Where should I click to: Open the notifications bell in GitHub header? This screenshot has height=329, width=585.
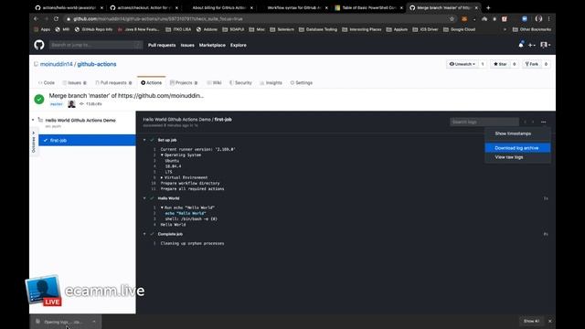pos(521,45)
